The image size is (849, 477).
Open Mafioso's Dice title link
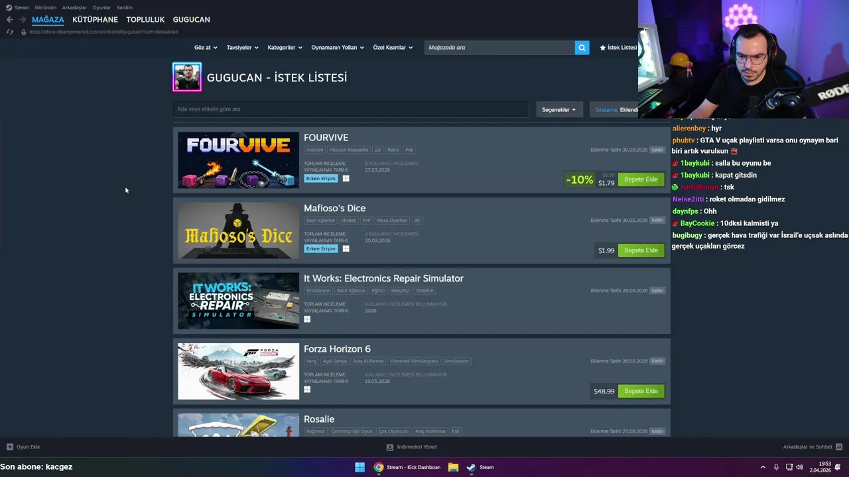(334, 208)
